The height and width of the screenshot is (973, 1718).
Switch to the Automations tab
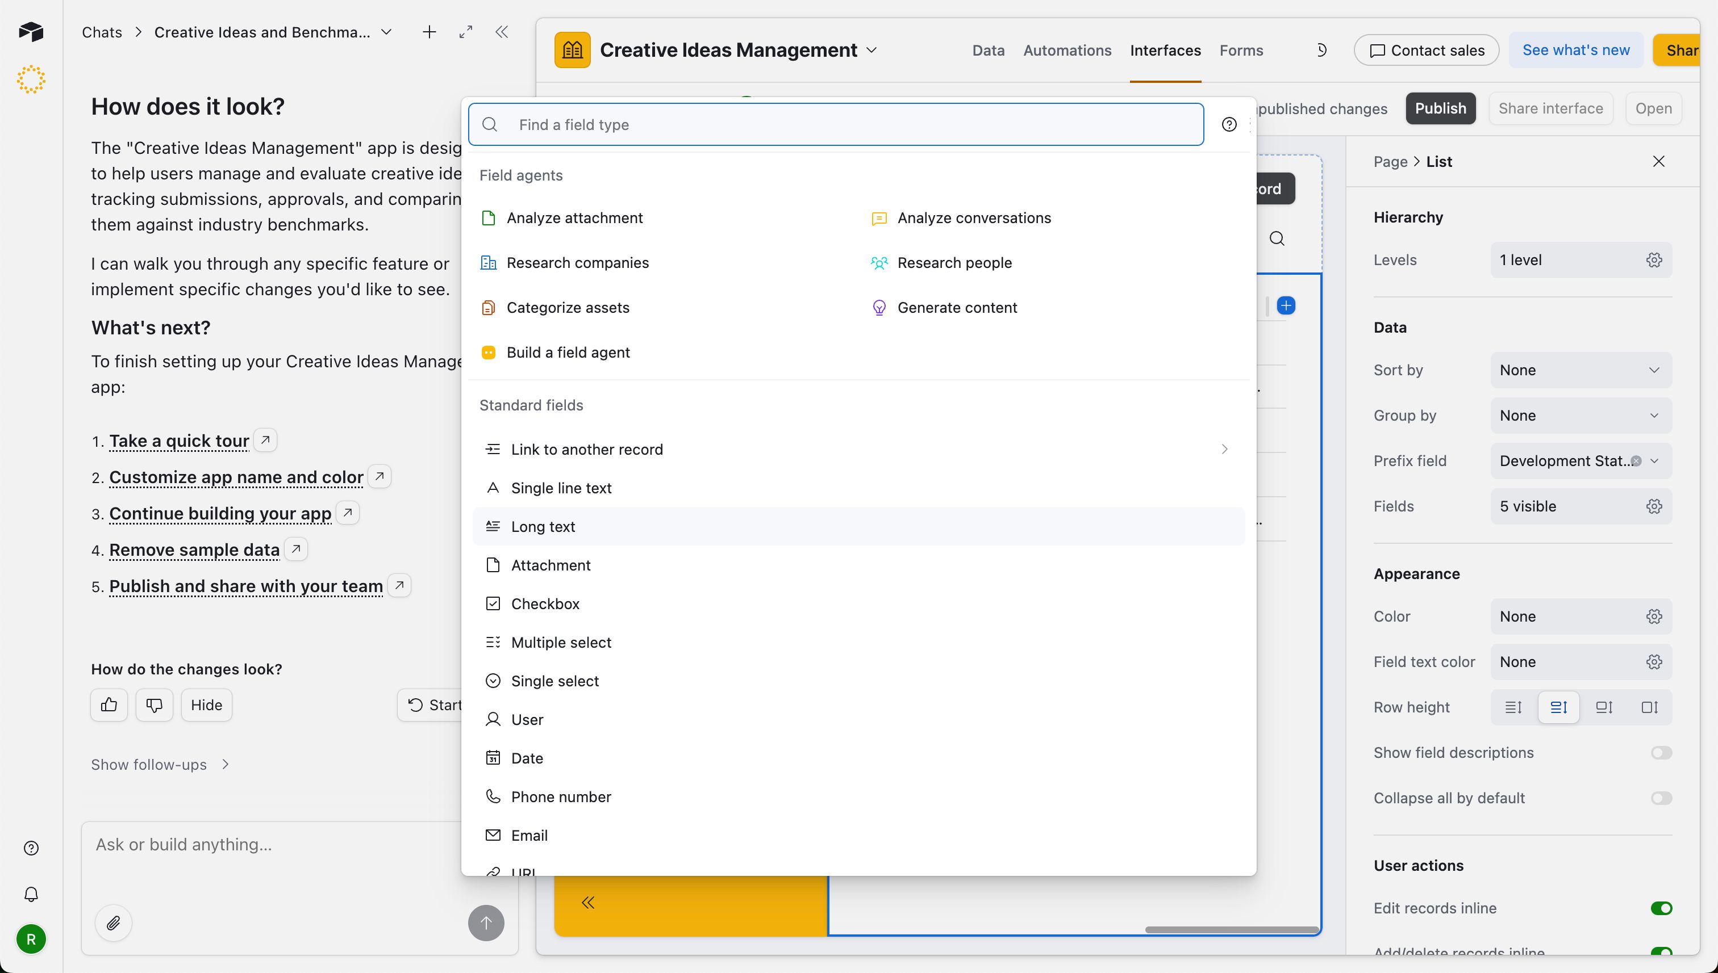coord(1068,50)
